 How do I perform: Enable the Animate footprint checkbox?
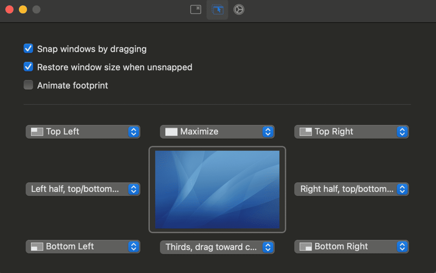point(28,85)
